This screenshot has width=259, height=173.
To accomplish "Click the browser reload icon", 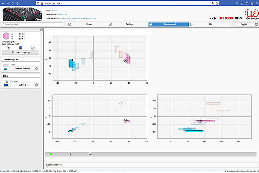I will 13,3.
